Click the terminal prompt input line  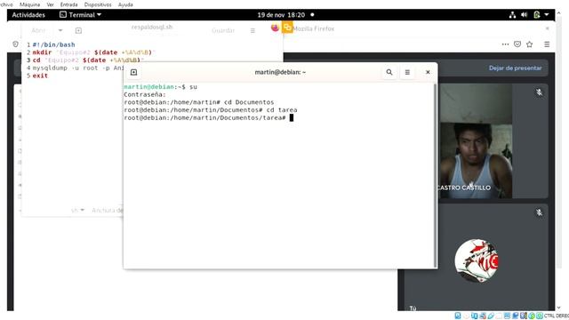point(208,117)
